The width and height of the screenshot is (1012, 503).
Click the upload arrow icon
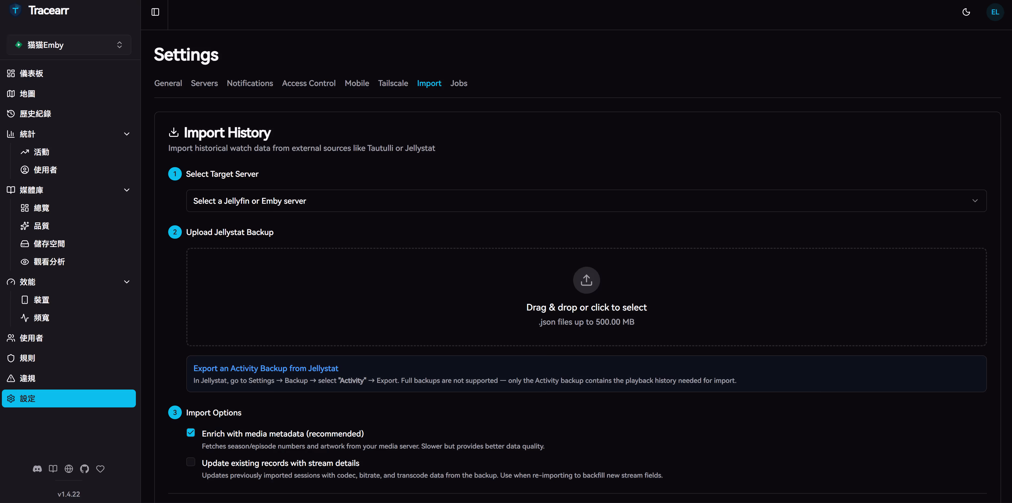pyautogui.click(x=586, y=280)
